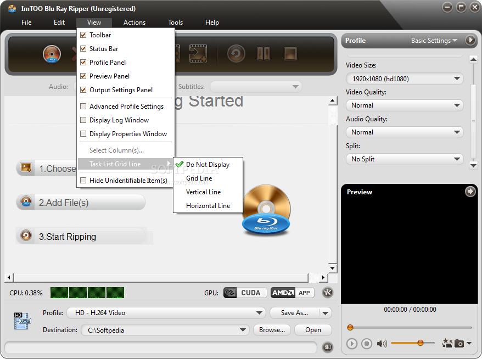Click the Browse... button
482x359 pixels.
(x=272, y=330)
